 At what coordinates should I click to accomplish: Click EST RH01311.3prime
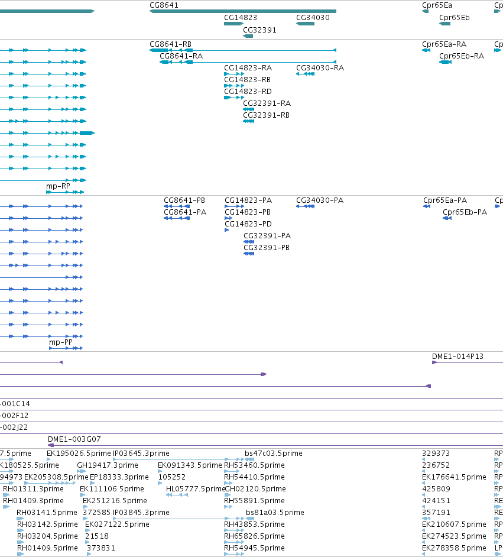[6, 495]
